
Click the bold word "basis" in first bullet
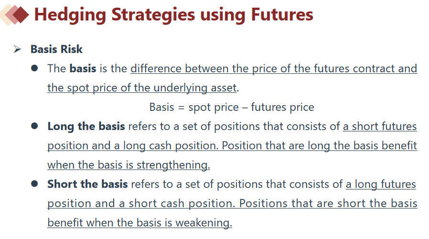tap(83, 68)
